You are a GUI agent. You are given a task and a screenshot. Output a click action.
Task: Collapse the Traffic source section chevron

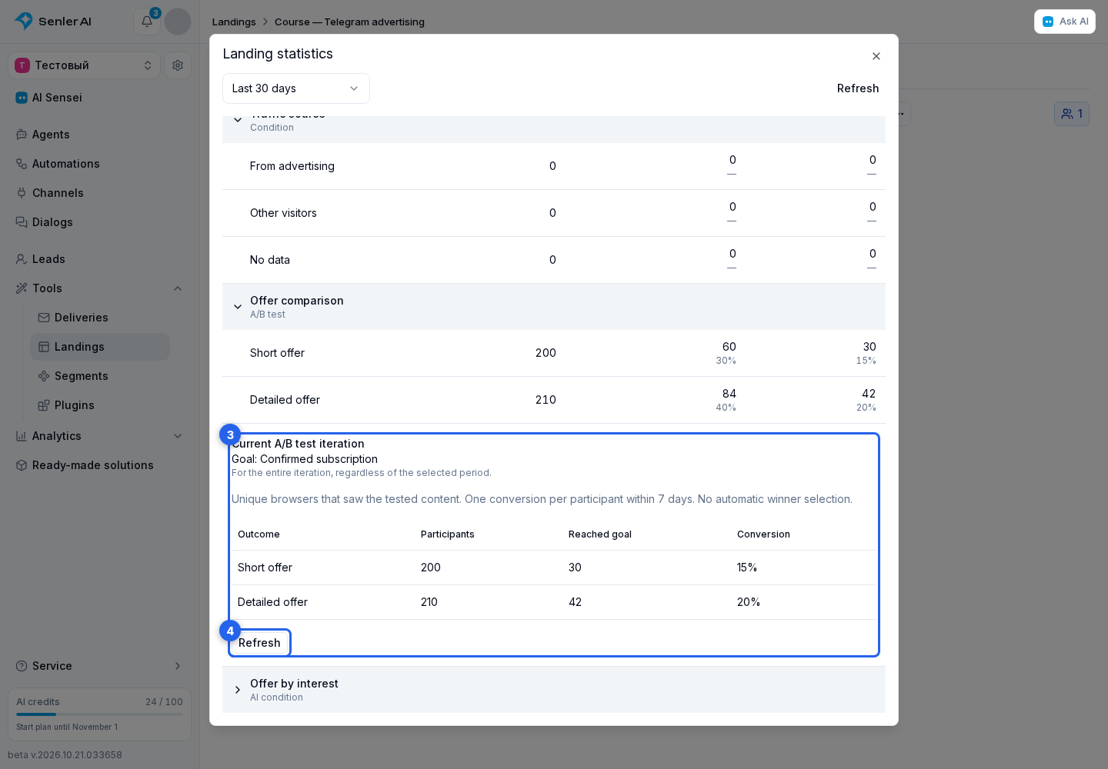click(238, 120)
